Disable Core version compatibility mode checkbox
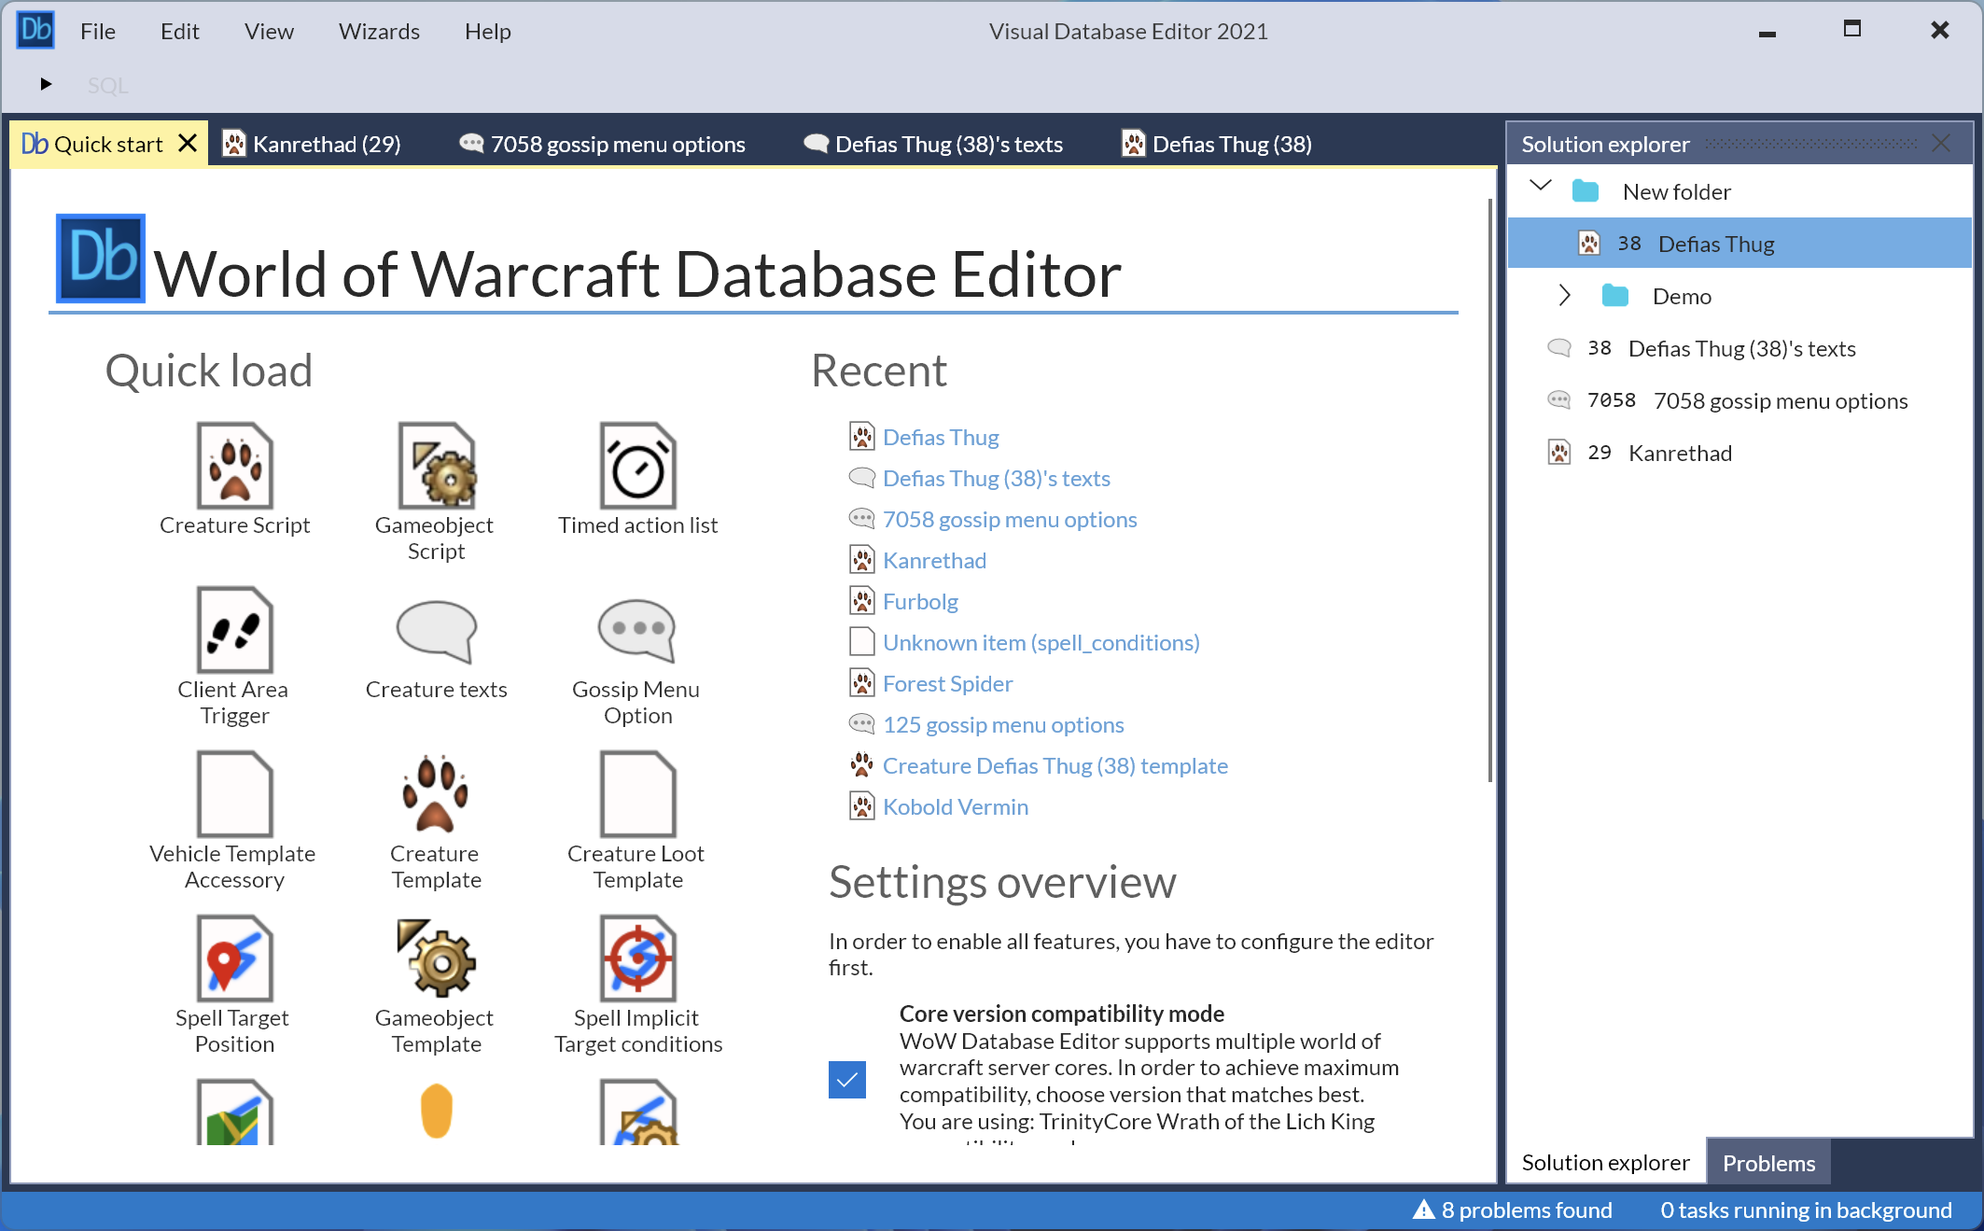The height and width of the screenshot is (1231, 1984). (846, 1080)
